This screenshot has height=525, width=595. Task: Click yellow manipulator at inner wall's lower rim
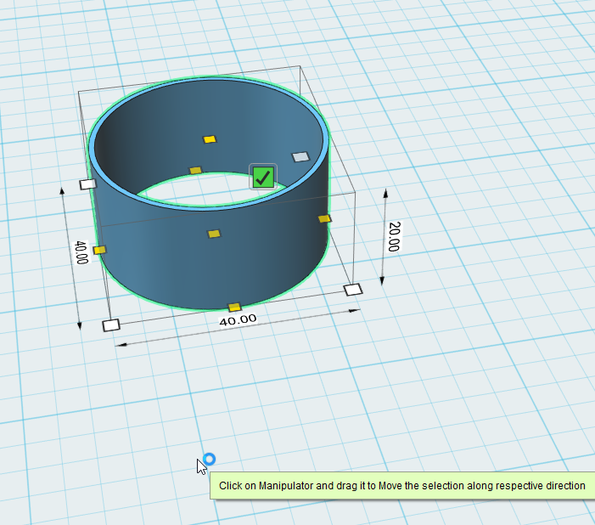[195, 170]
